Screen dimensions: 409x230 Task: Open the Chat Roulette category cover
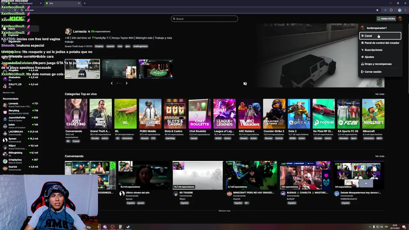click(x=200, y=114)
